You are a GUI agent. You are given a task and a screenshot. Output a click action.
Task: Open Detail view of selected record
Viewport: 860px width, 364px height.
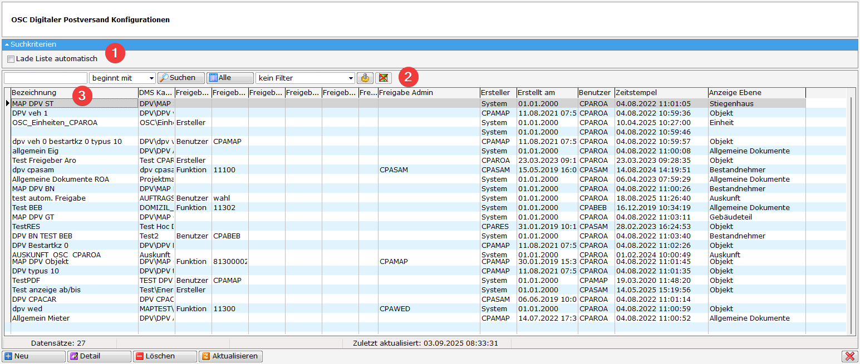(x=99, y=356)
